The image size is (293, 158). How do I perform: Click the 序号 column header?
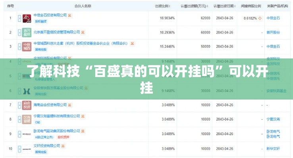(10, 6)
